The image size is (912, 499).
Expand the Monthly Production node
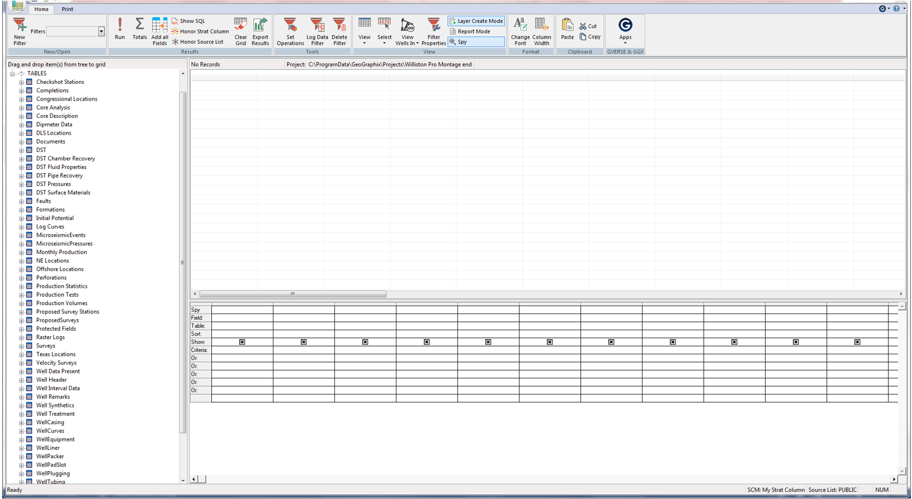click(x=21, y=253)
